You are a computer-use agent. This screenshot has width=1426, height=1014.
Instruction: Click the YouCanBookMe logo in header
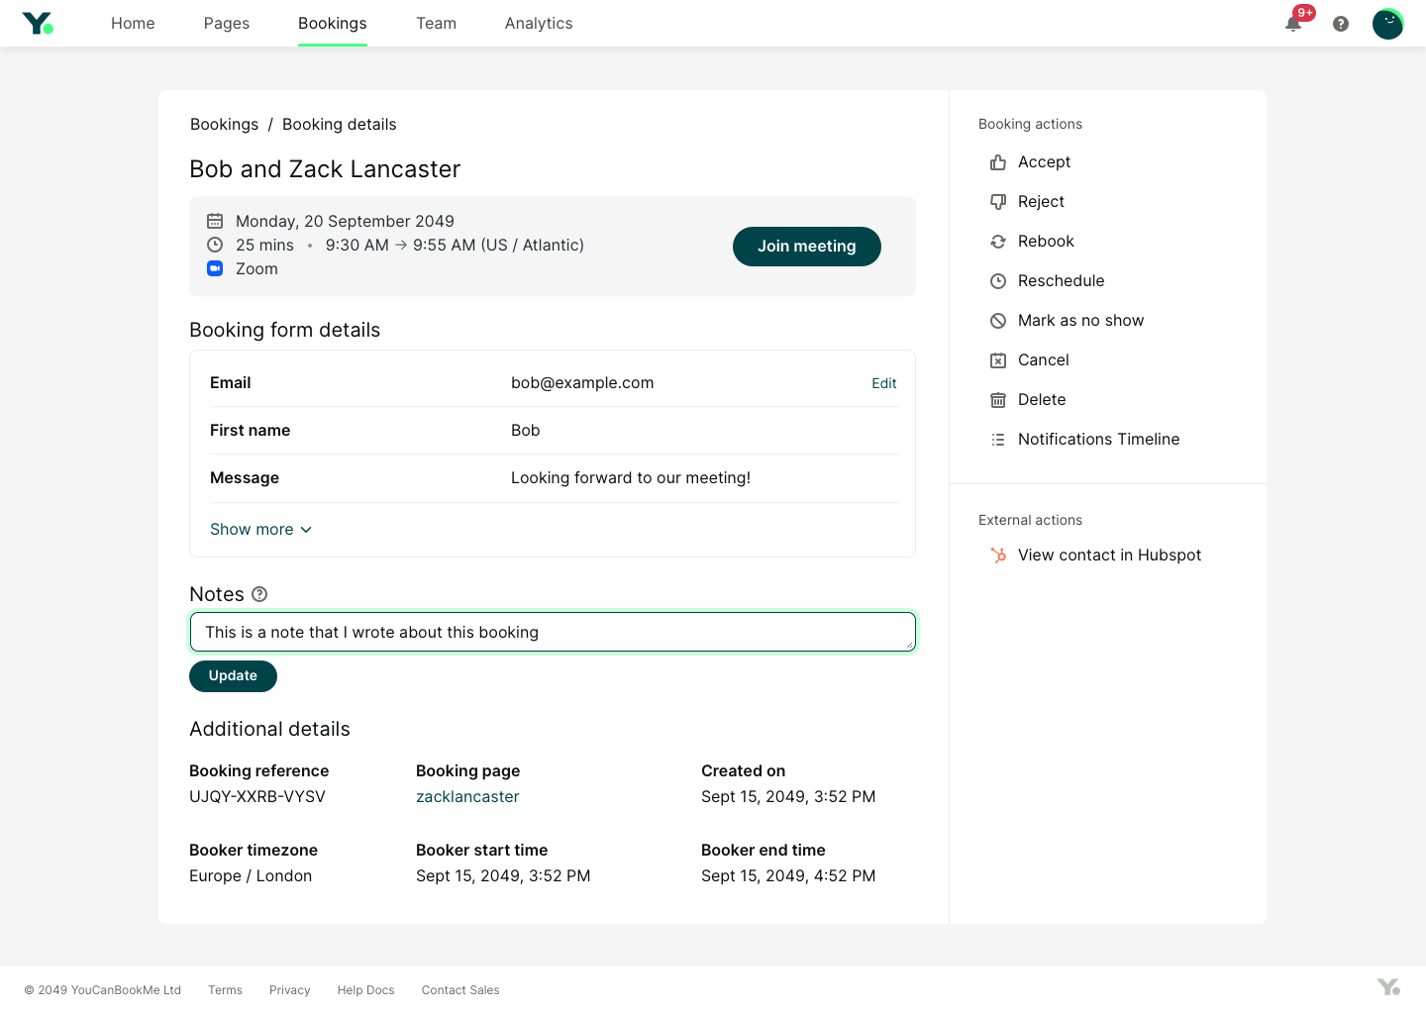tap(38, 23)
